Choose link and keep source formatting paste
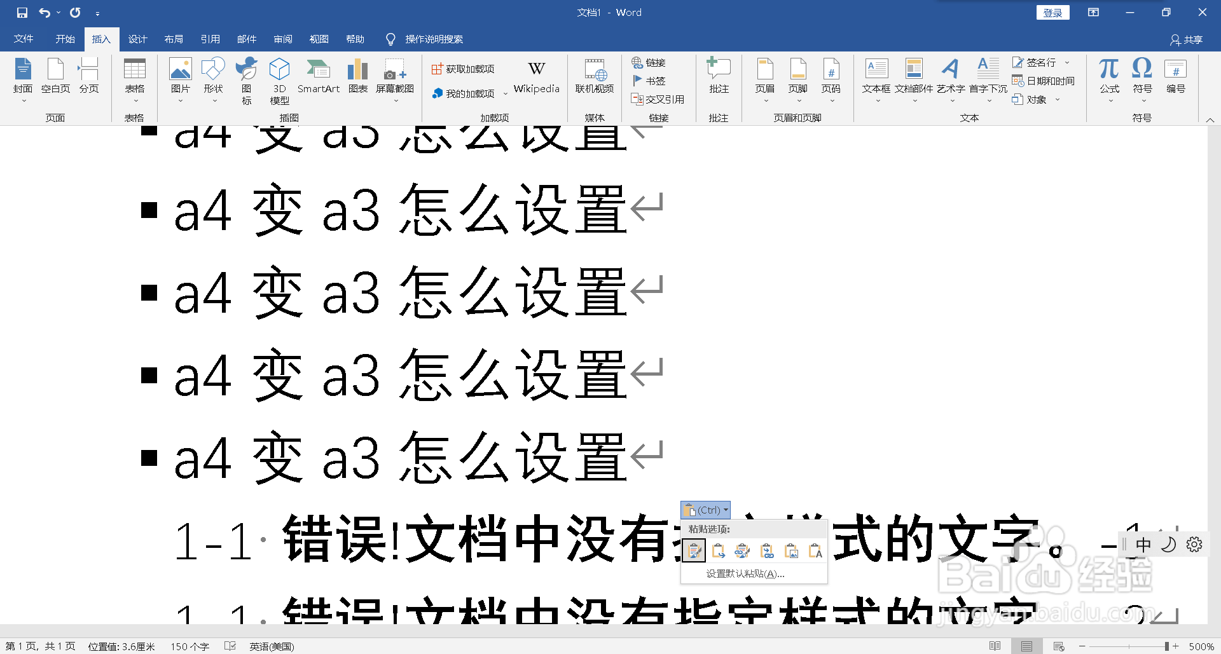 743,551
